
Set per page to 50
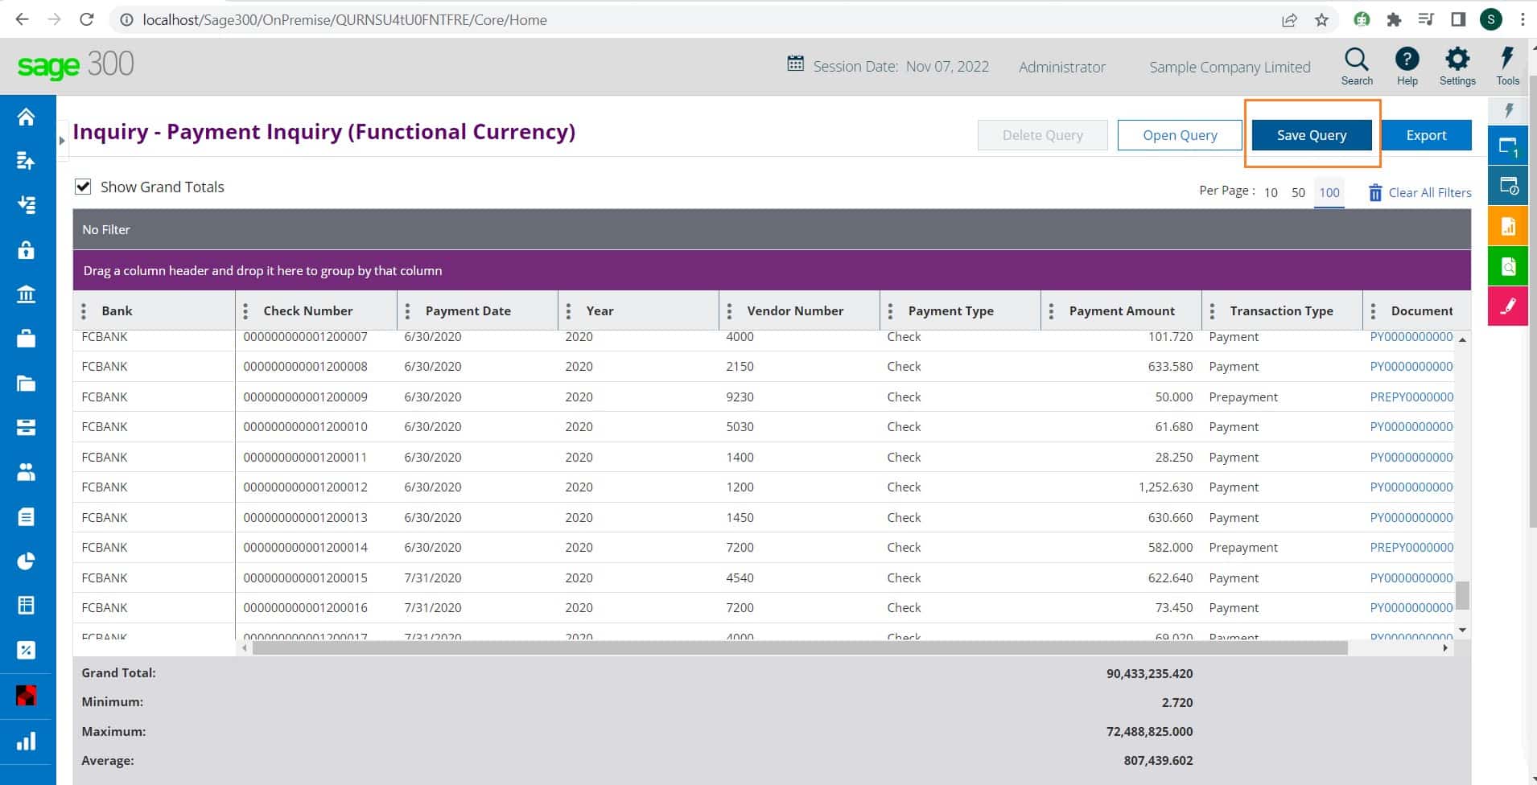[1298, 193]
